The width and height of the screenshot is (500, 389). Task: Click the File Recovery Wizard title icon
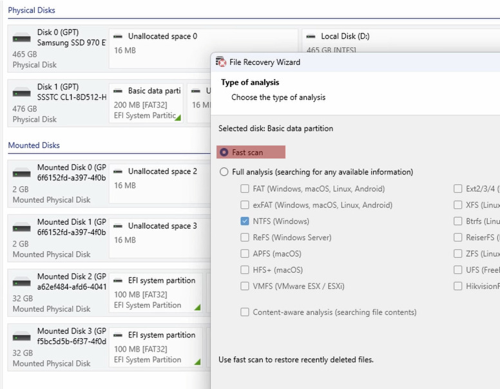pos(220,62)
